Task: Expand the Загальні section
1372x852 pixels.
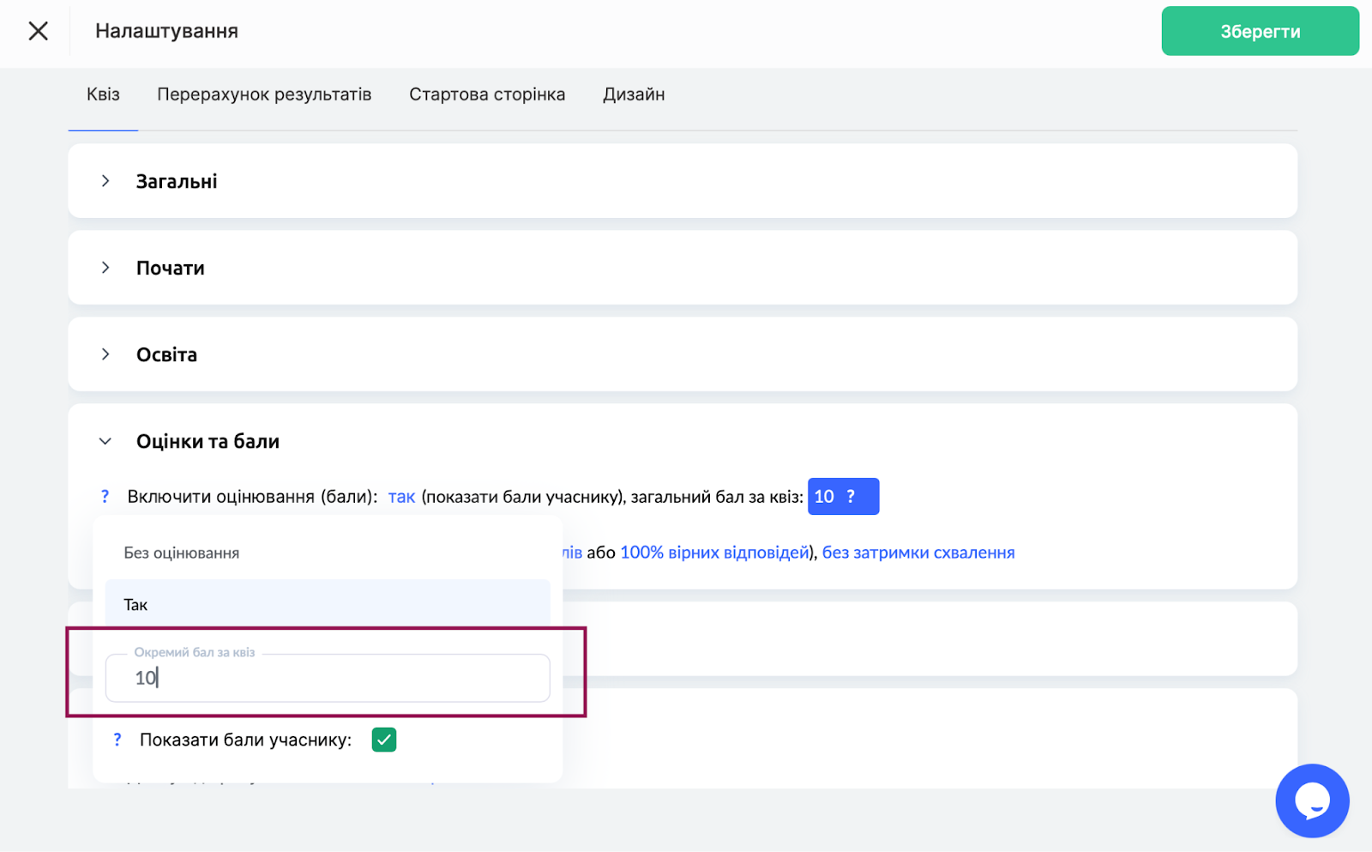Action: click(x=105, y=181)
